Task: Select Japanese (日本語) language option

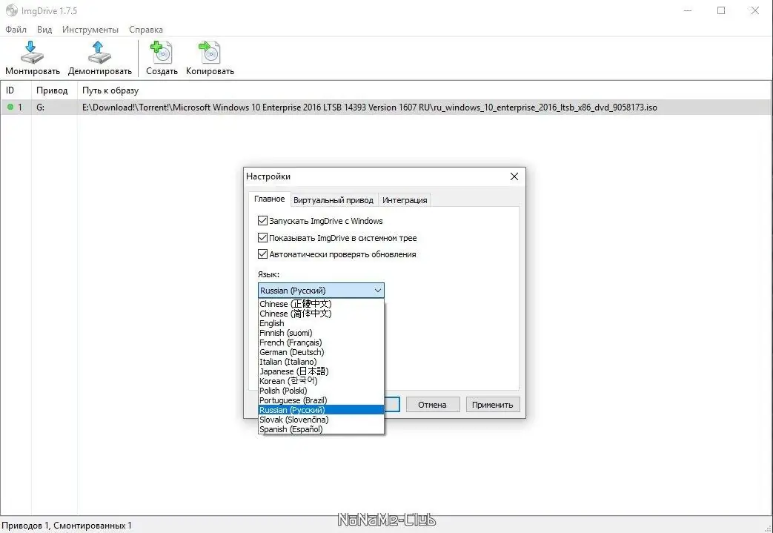Action: [321, 371]
